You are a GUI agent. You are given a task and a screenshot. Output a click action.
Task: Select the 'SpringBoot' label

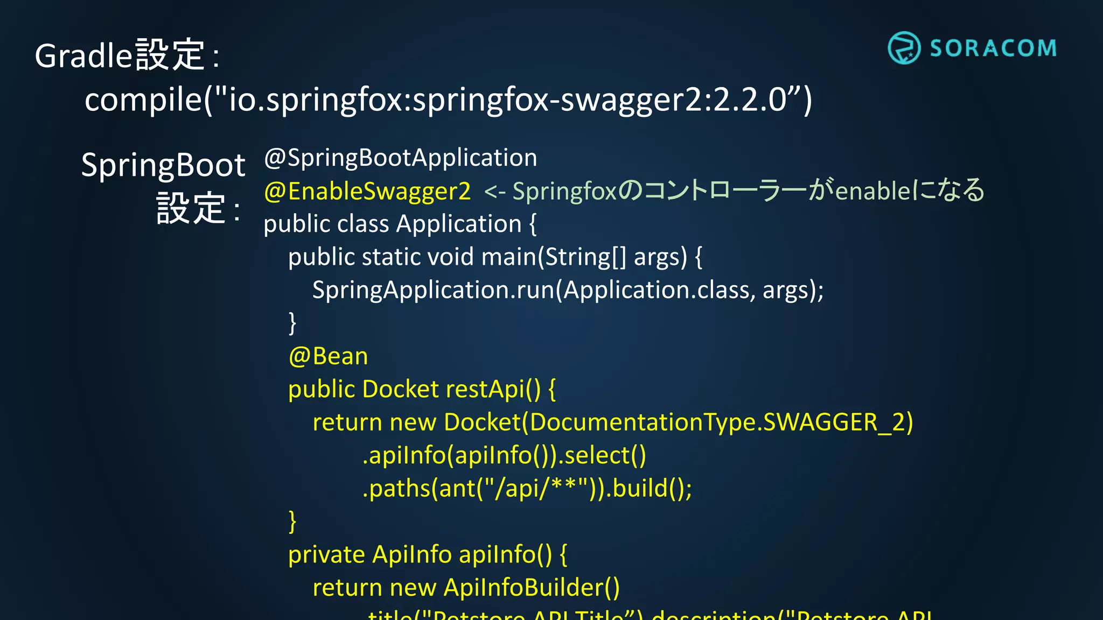click(163, 165)
